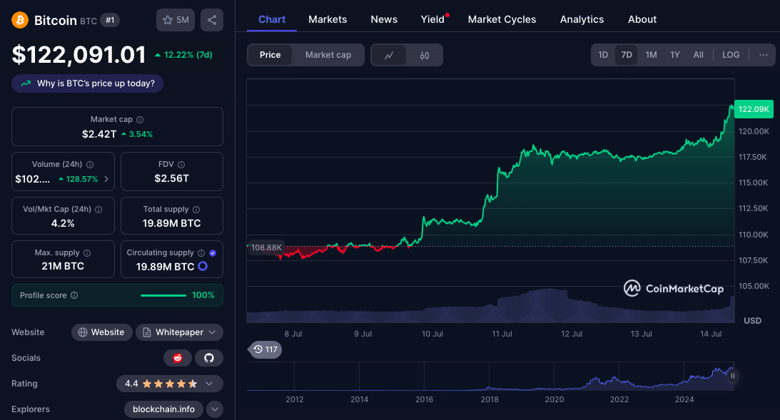Click the #1 rank badge
The width and height of the screenshot is (780, 420).
click(110, 20)
